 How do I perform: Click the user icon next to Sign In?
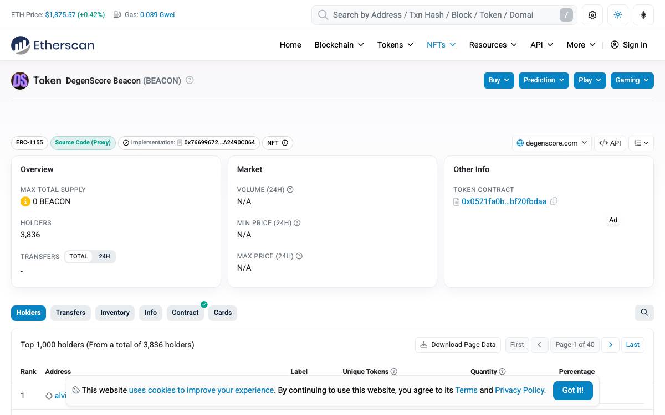click(615, 45)
